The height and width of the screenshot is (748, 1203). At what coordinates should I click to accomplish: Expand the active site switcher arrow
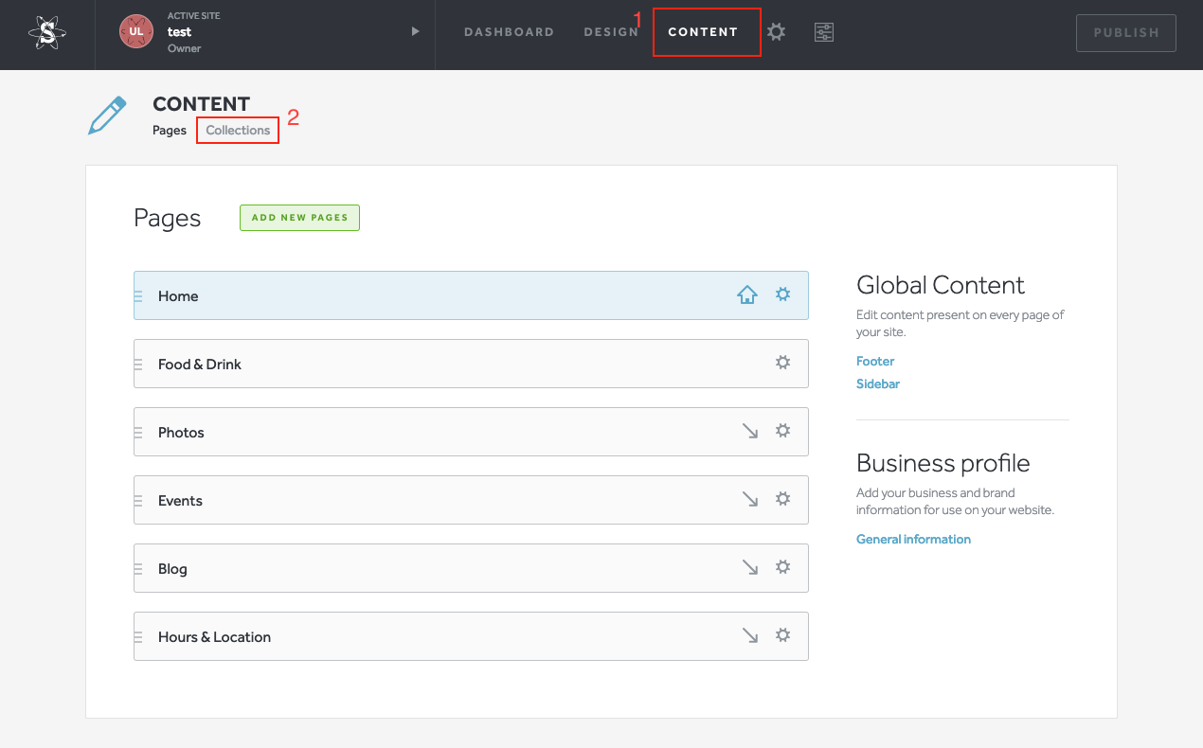[415, 31]
